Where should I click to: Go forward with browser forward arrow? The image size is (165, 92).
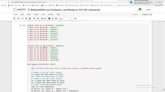pyautogui.click(x=5, y=2)
